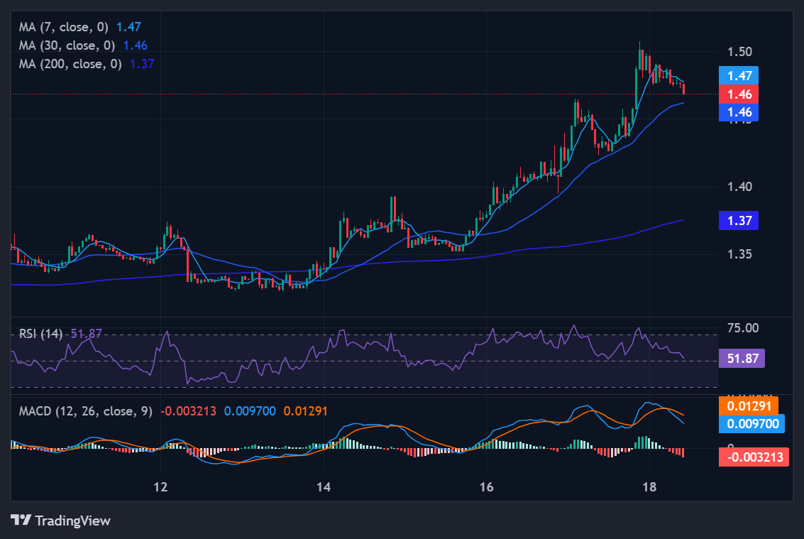Image resolution: width=804 pixels, height=539 pixels.
Task: Select the blue 1.37 price axis tag
Action: [738, 220]
